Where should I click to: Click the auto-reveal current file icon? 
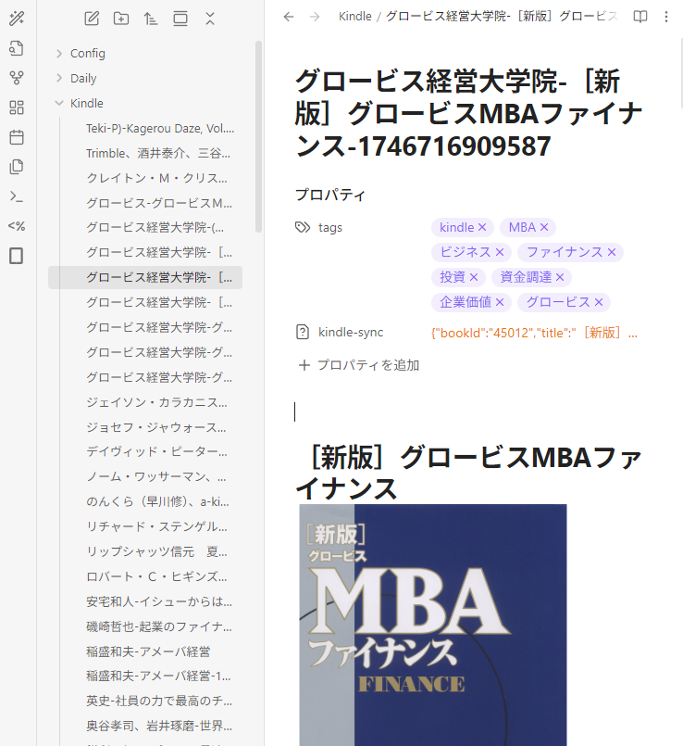pyautogui.click(x=180, y=19)
